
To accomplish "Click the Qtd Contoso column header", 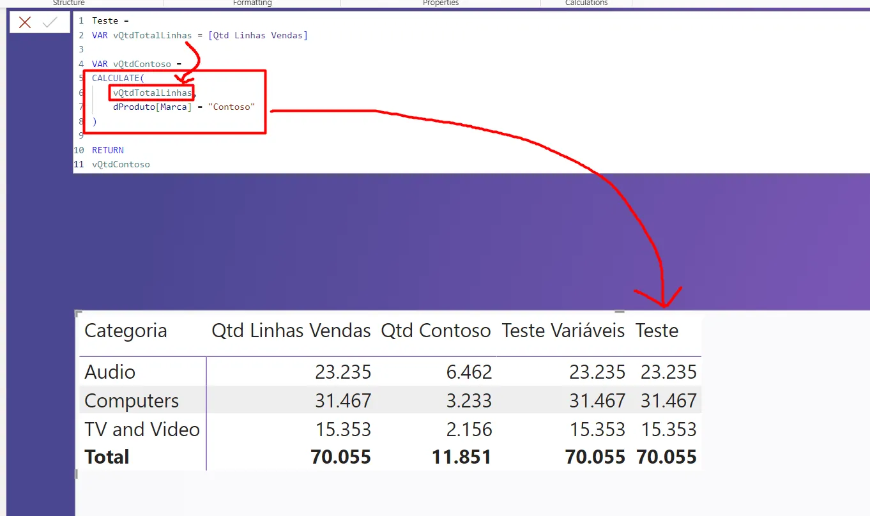I will pos(436,331).
